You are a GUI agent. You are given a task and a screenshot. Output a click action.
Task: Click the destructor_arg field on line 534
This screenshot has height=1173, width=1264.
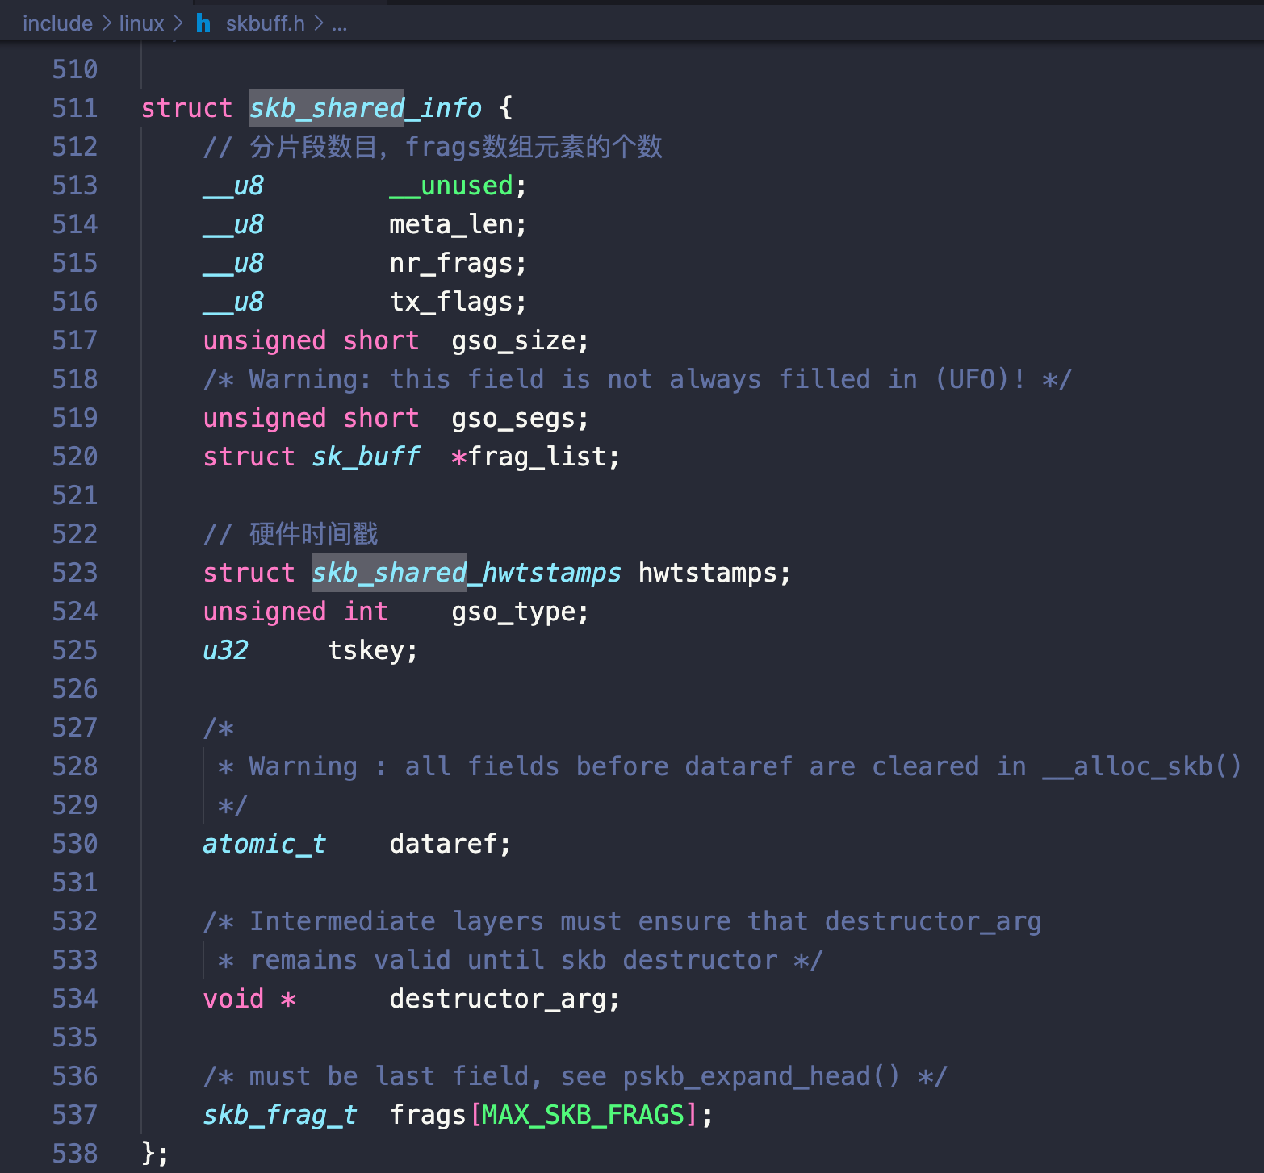pos(498,999)
